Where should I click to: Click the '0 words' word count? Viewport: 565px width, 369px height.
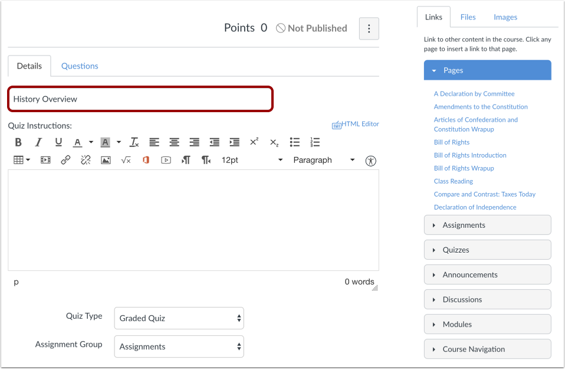359,282
